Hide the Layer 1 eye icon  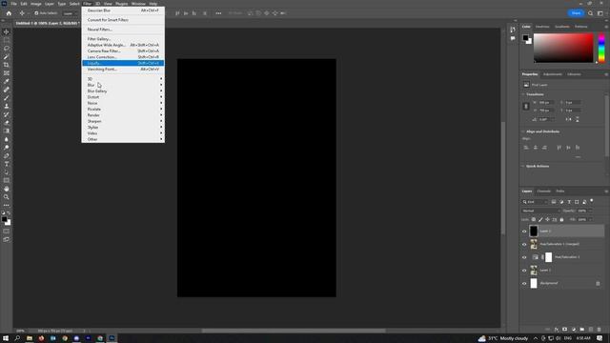click(524, 271)
